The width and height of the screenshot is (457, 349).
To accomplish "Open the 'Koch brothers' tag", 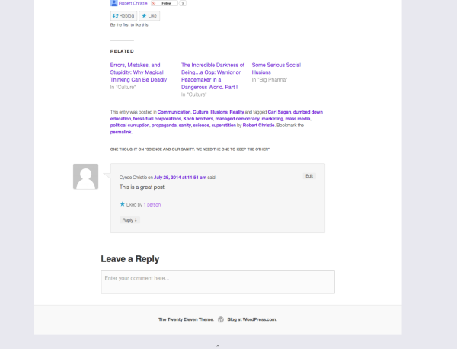I will pyautogui.click(x=198, y=119).
